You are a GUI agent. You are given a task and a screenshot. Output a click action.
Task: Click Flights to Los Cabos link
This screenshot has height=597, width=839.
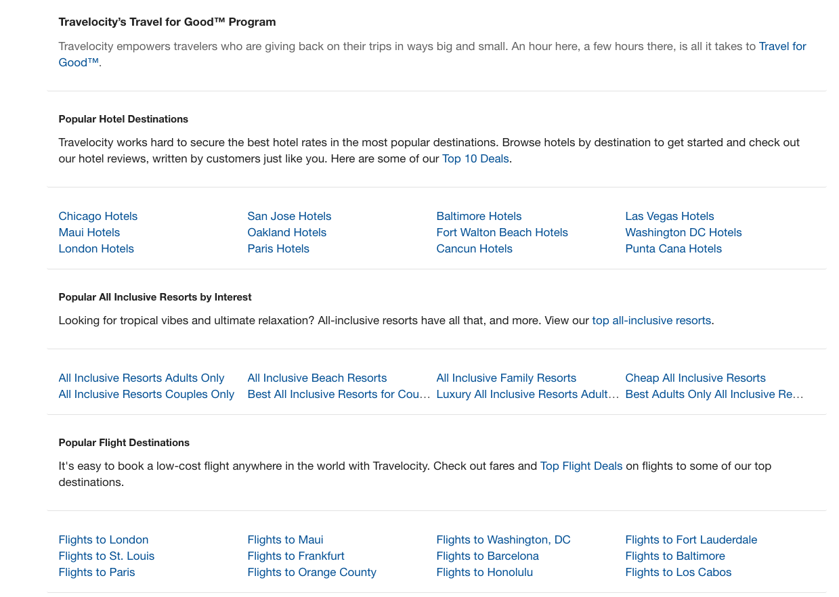point(678,572)
